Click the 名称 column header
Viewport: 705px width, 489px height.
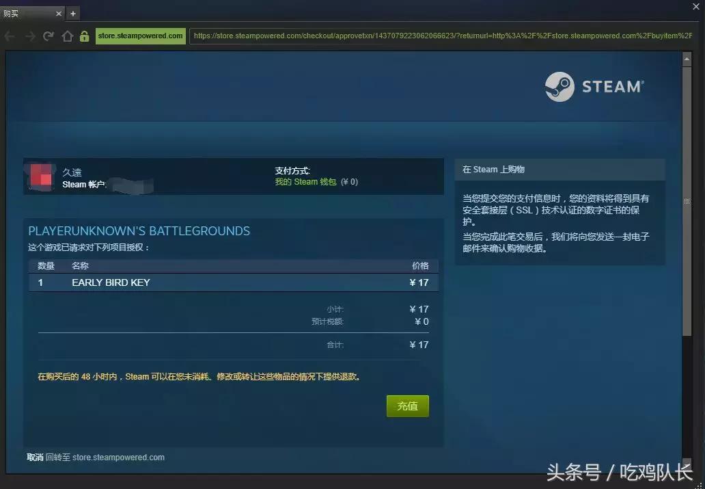click(80, 265)
